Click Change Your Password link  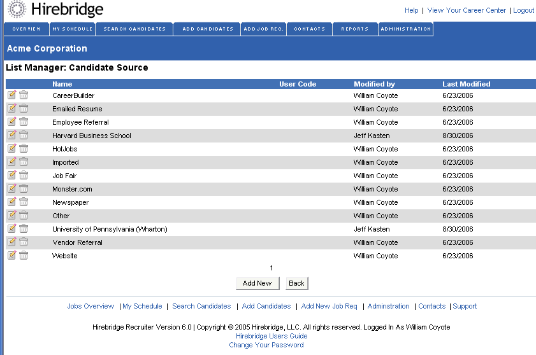[x=266, y=345]
